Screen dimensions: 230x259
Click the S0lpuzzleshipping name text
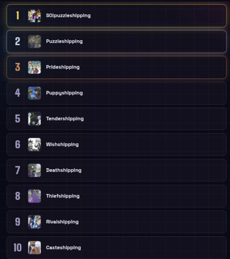[x=68, y=16]
